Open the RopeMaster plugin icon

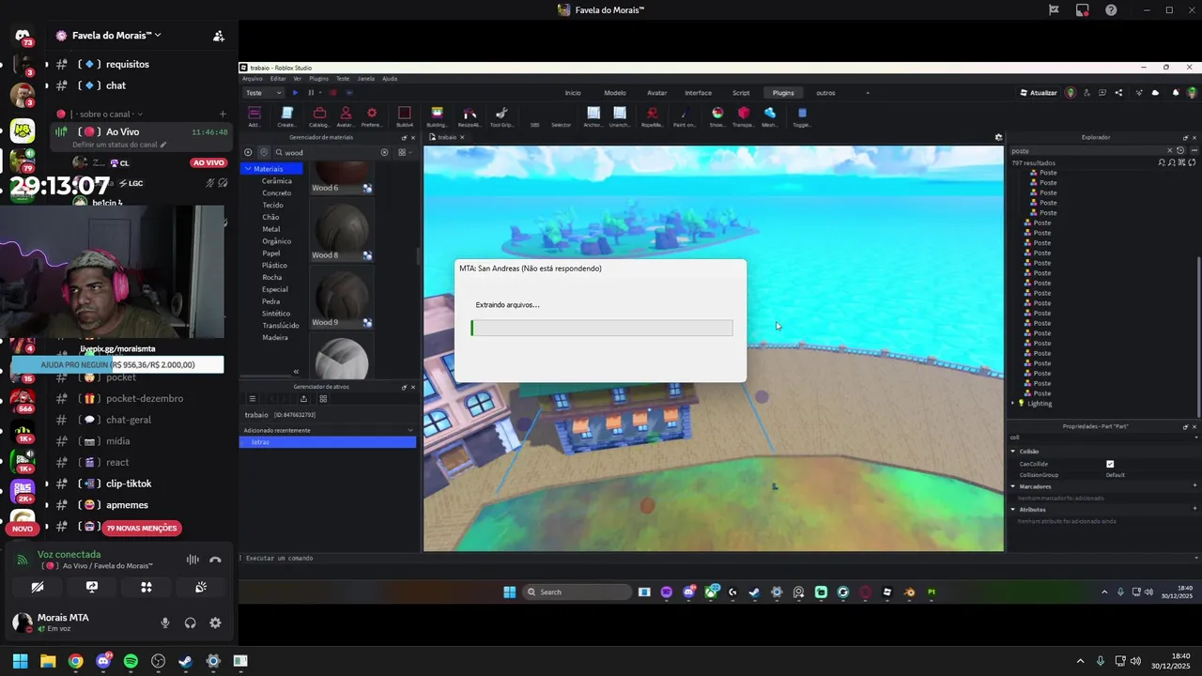(652, 114)
